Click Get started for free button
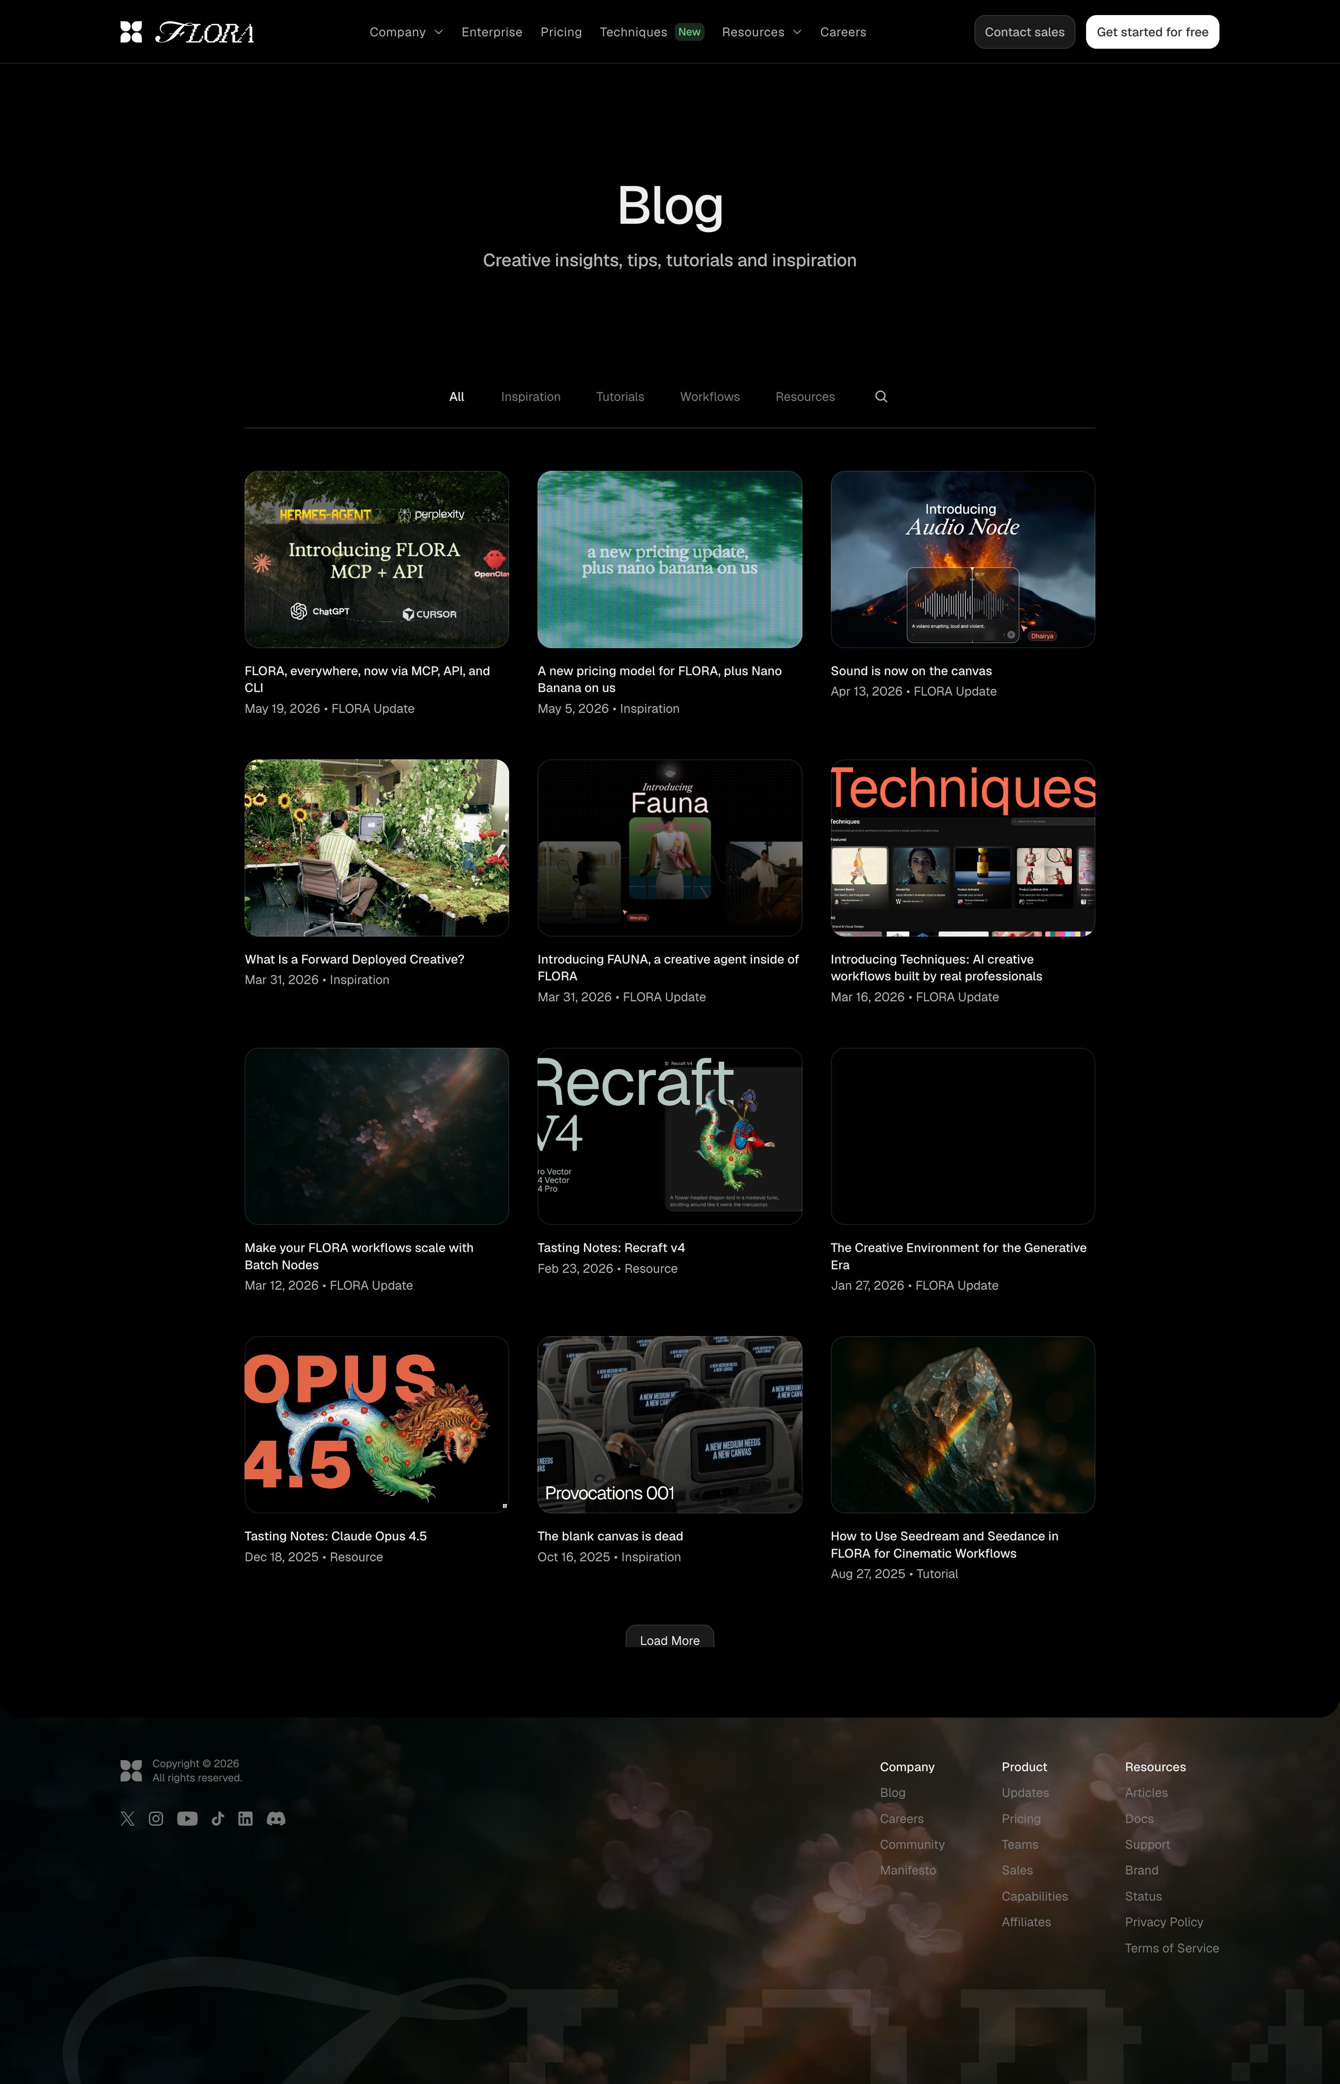This screenshot has height=2084, width=1340. [1152, 32]
